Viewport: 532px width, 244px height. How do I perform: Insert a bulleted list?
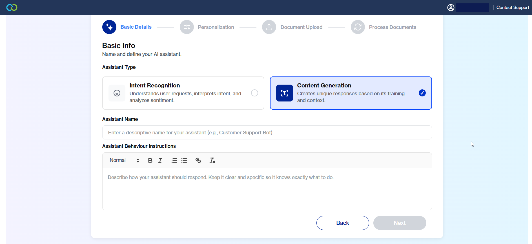(184, 161)
